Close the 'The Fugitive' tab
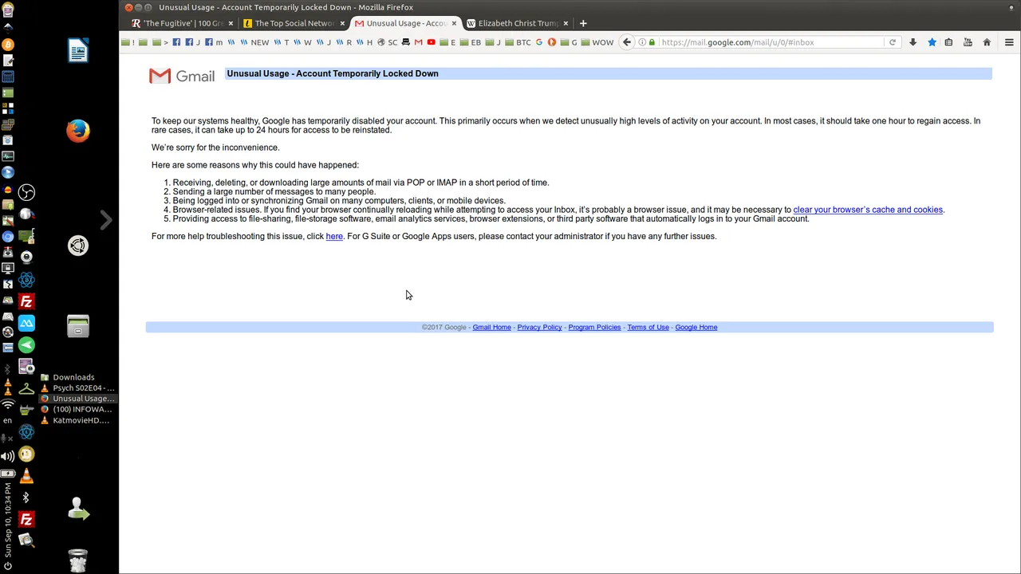The width and height of the screenshot is (1021, 574). pyautogui.click(x=231, y=23)
